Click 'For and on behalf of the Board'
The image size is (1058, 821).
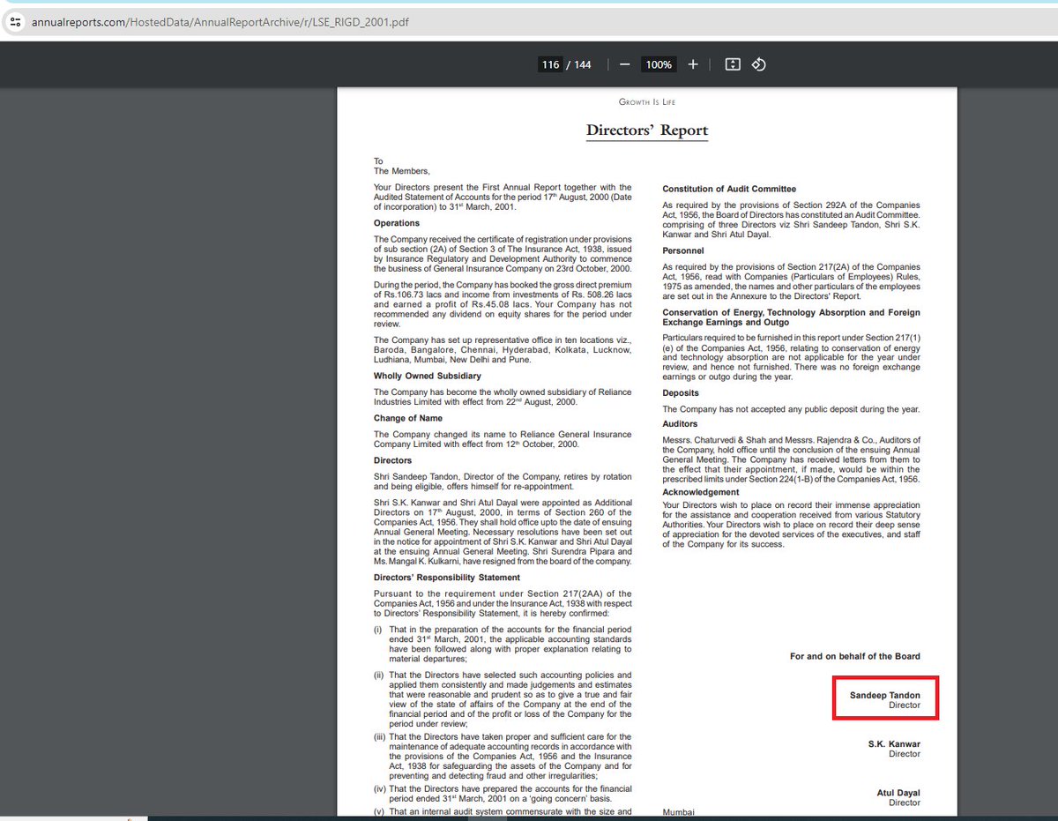855,656
